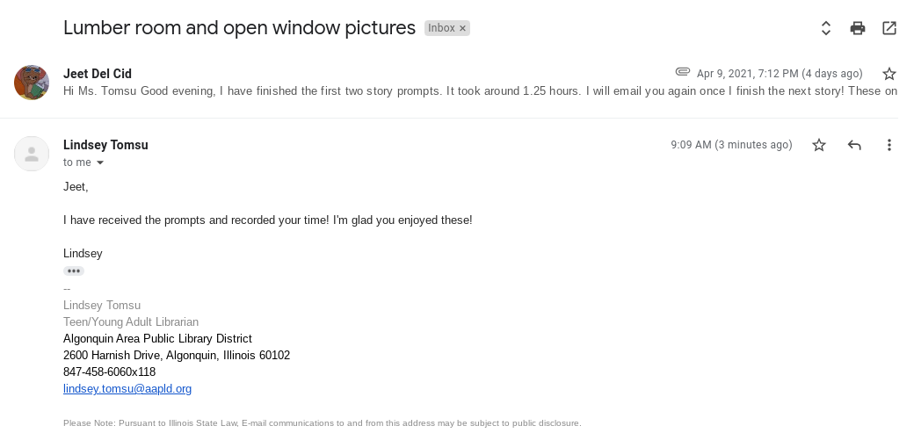Print all messages in this thread
Screen dimensions: 914x433
(858, 28)
